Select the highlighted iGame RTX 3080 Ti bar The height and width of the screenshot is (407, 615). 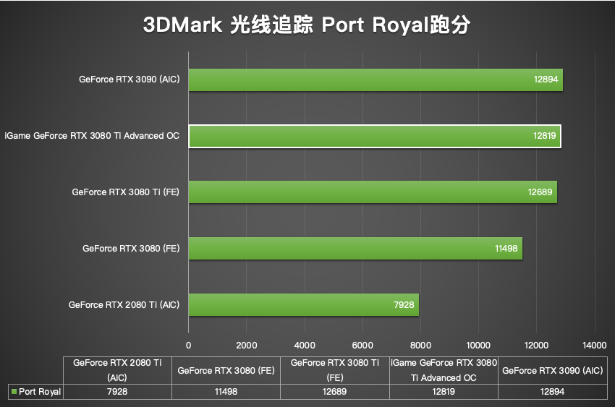tap(375, 137)
